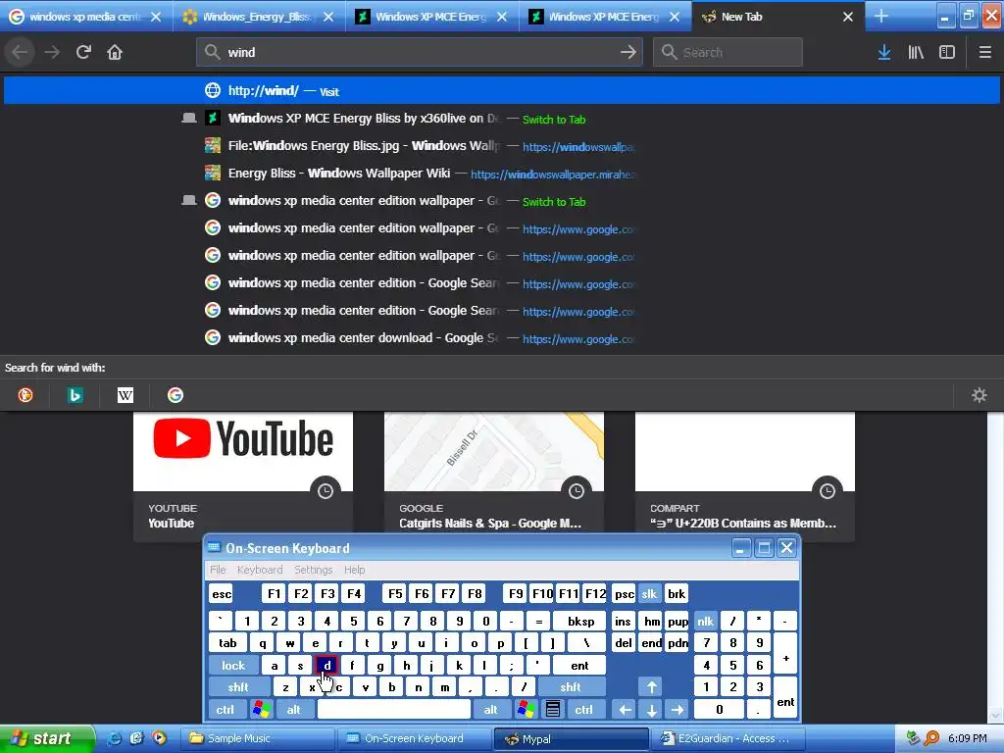Click the Go arrow in the address bar
This screenshot has width=1004, height=753.
click(628, 52)
